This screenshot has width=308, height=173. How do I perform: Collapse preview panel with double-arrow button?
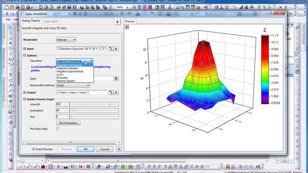point(119,149)
